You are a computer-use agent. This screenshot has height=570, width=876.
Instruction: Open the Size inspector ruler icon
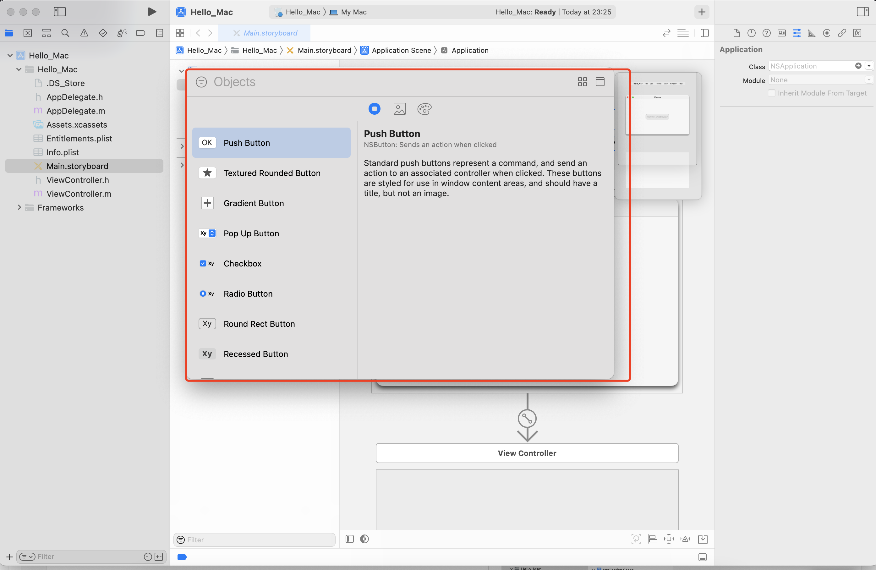[x=811, y=33]
